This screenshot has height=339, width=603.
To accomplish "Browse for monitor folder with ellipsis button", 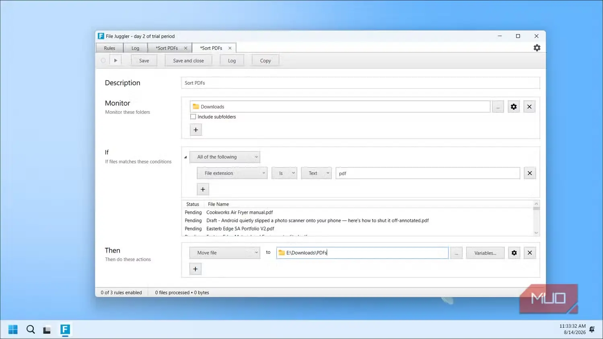I will click(x=498, y=106).
